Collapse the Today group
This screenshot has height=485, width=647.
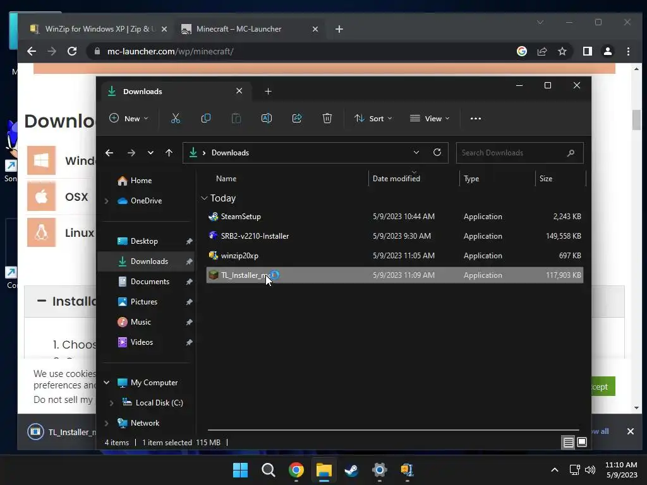[x=204, y=198]
